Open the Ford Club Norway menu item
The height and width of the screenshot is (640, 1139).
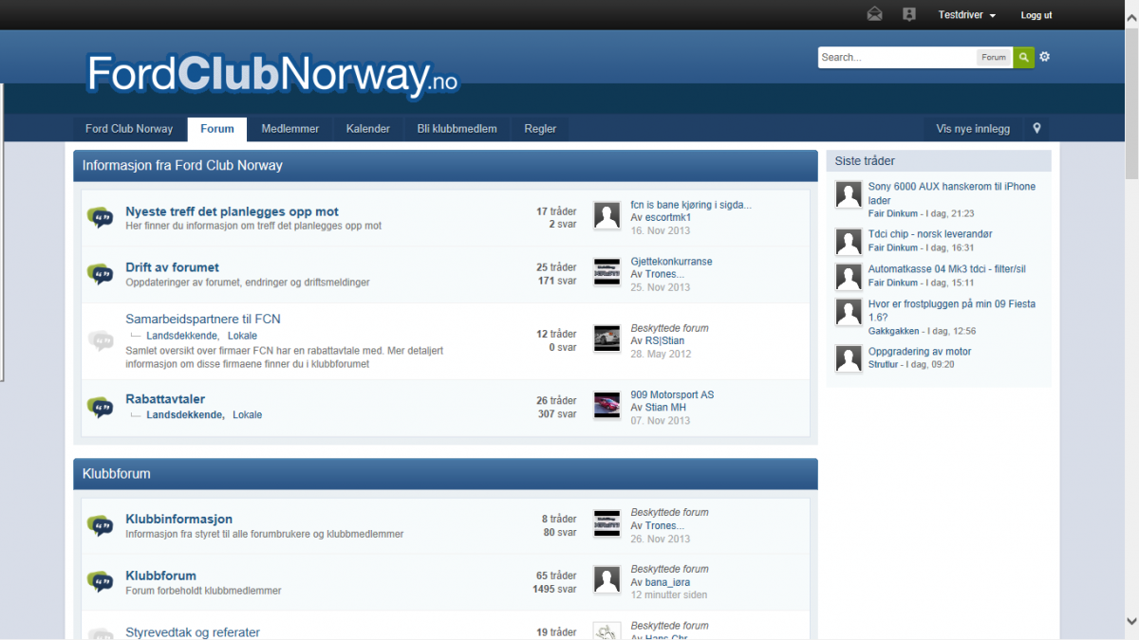pos(129,129)
